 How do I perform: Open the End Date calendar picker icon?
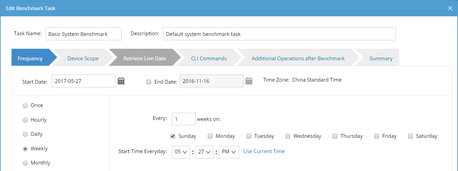249,81
